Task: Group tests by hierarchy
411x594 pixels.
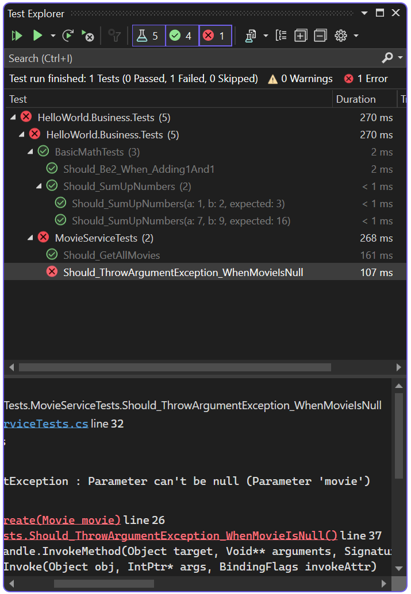Action: (281, 36)
